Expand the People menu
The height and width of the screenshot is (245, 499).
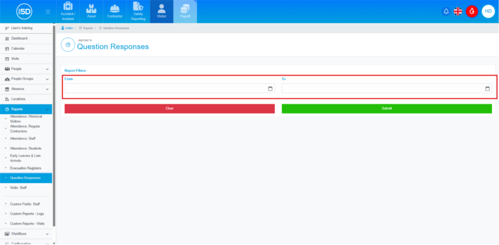pyautogui.click(x=26, y=69)
